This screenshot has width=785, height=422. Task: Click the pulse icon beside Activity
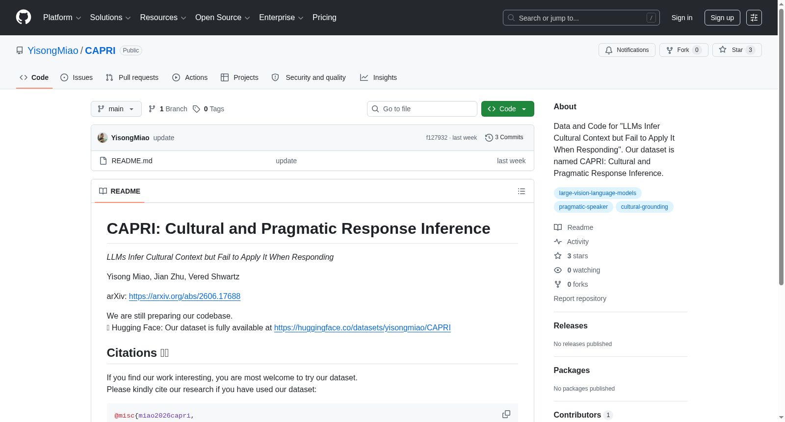point(558,242)
